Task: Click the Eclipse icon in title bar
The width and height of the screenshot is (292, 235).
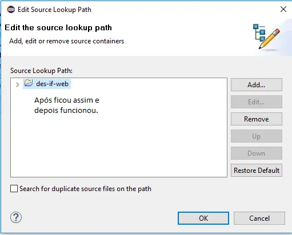Action: click(x=11, y=9)
